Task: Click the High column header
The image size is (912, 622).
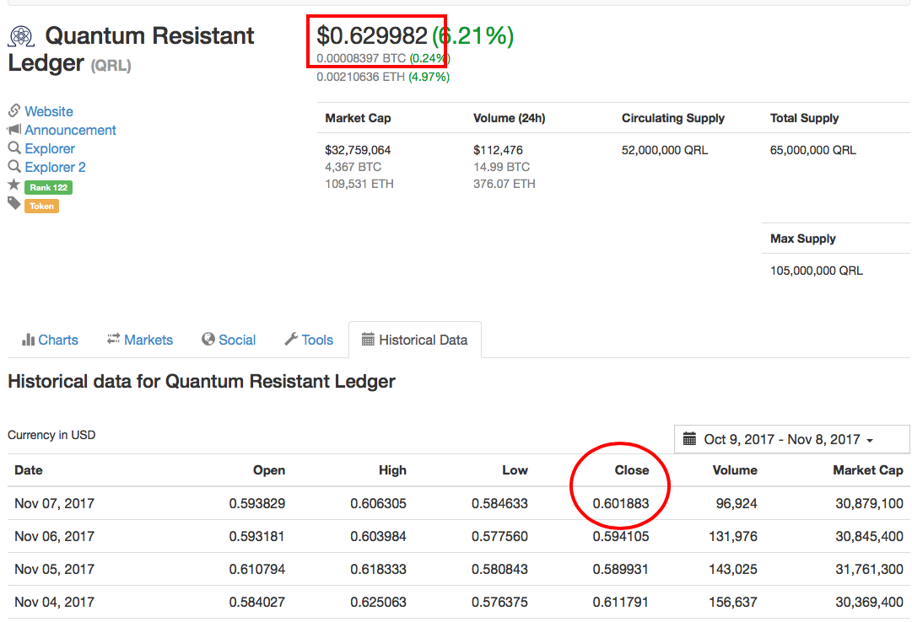Action: (x=392, y=469)
